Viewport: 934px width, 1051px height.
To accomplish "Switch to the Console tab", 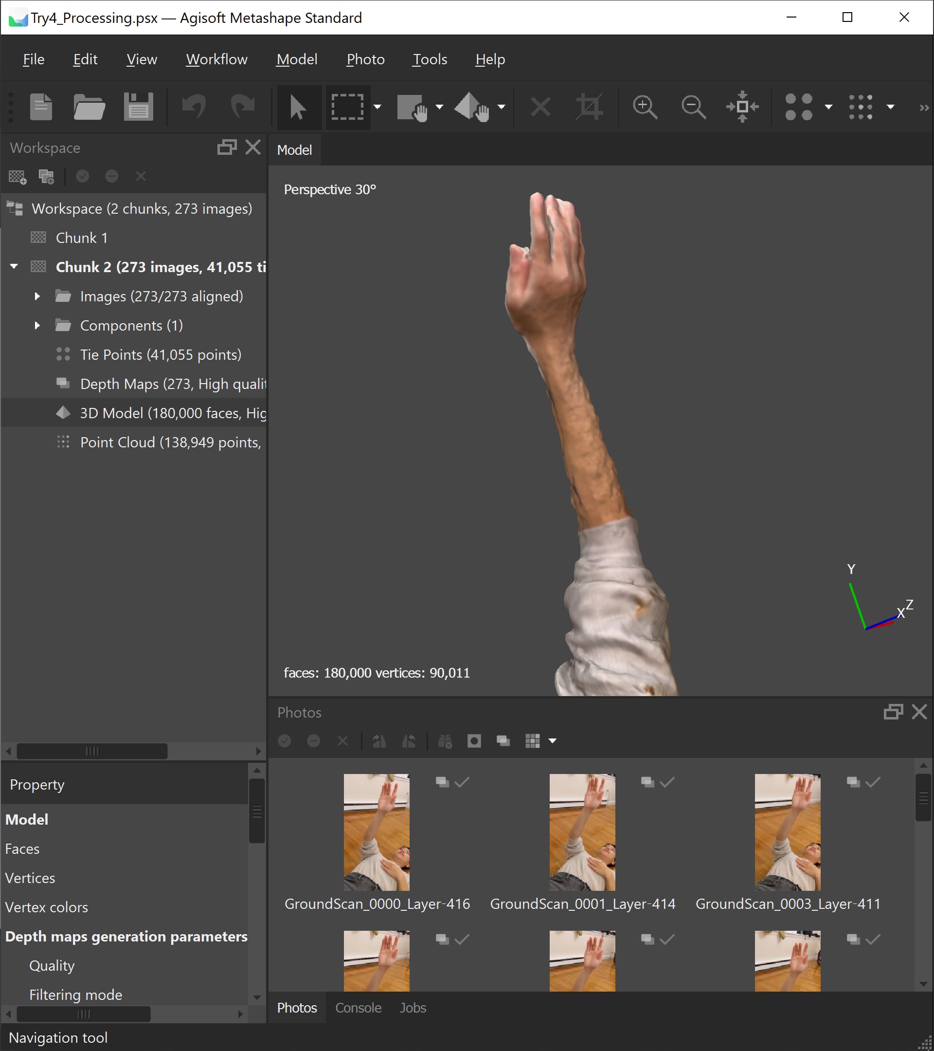I will pos(359,1008).
